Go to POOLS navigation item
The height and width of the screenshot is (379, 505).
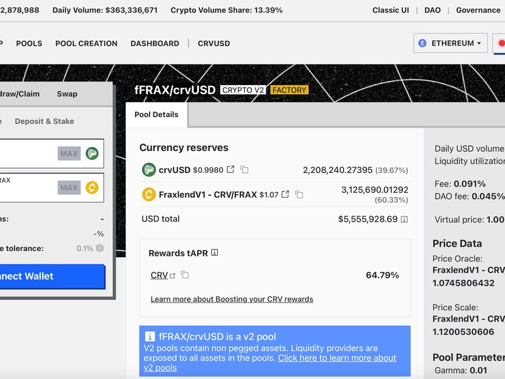click(29, 44)
